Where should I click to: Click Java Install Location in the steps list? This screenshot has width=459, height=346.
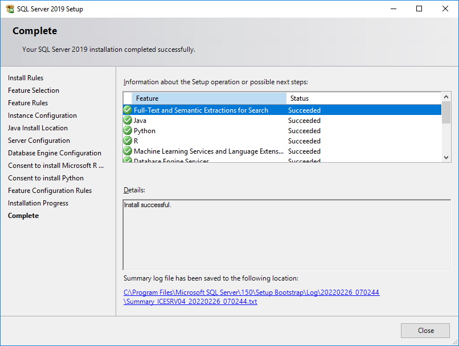tap(38, 128)
